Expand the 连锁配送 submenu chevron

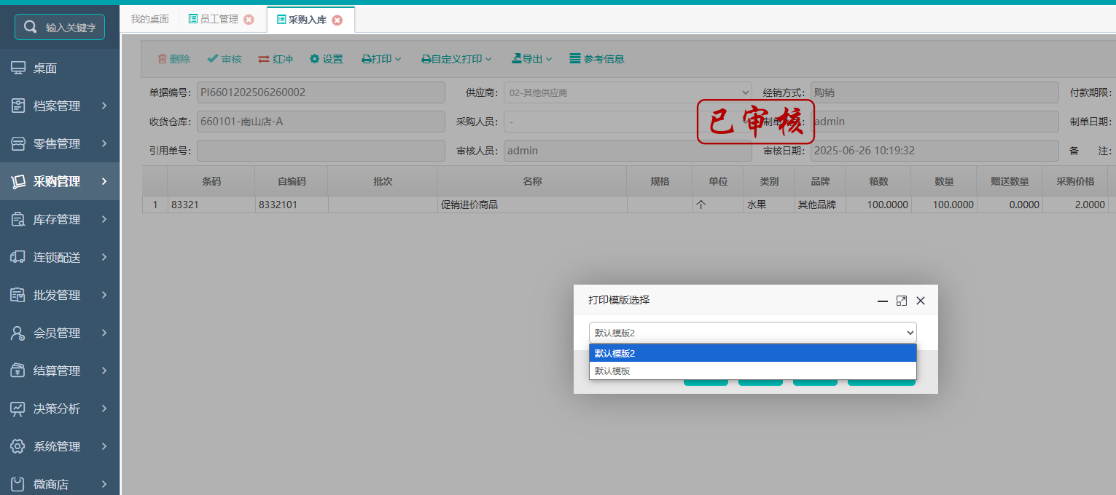point(104,258)
